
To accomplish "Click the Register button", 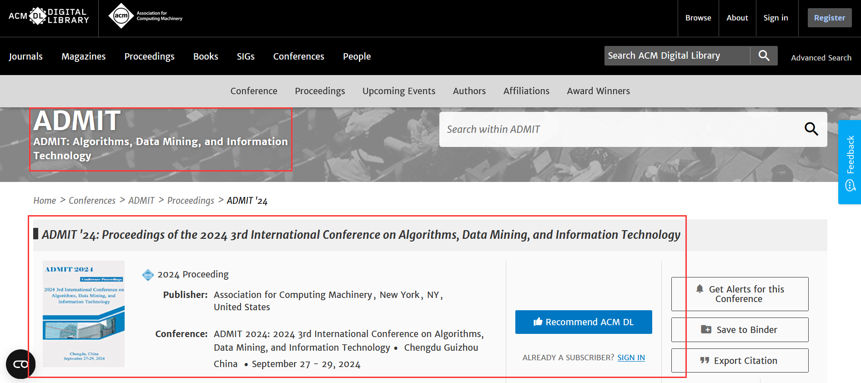I will point(829,18).
